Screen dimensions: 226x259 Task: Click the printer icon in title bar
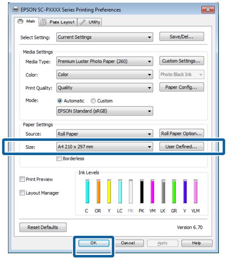tap(16, 9)
